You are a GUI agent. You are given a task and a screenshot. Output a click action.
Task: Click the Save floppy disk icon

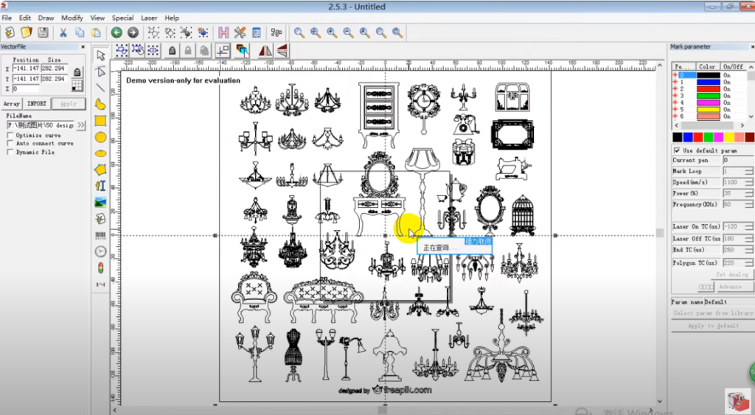tap(43, 32)
